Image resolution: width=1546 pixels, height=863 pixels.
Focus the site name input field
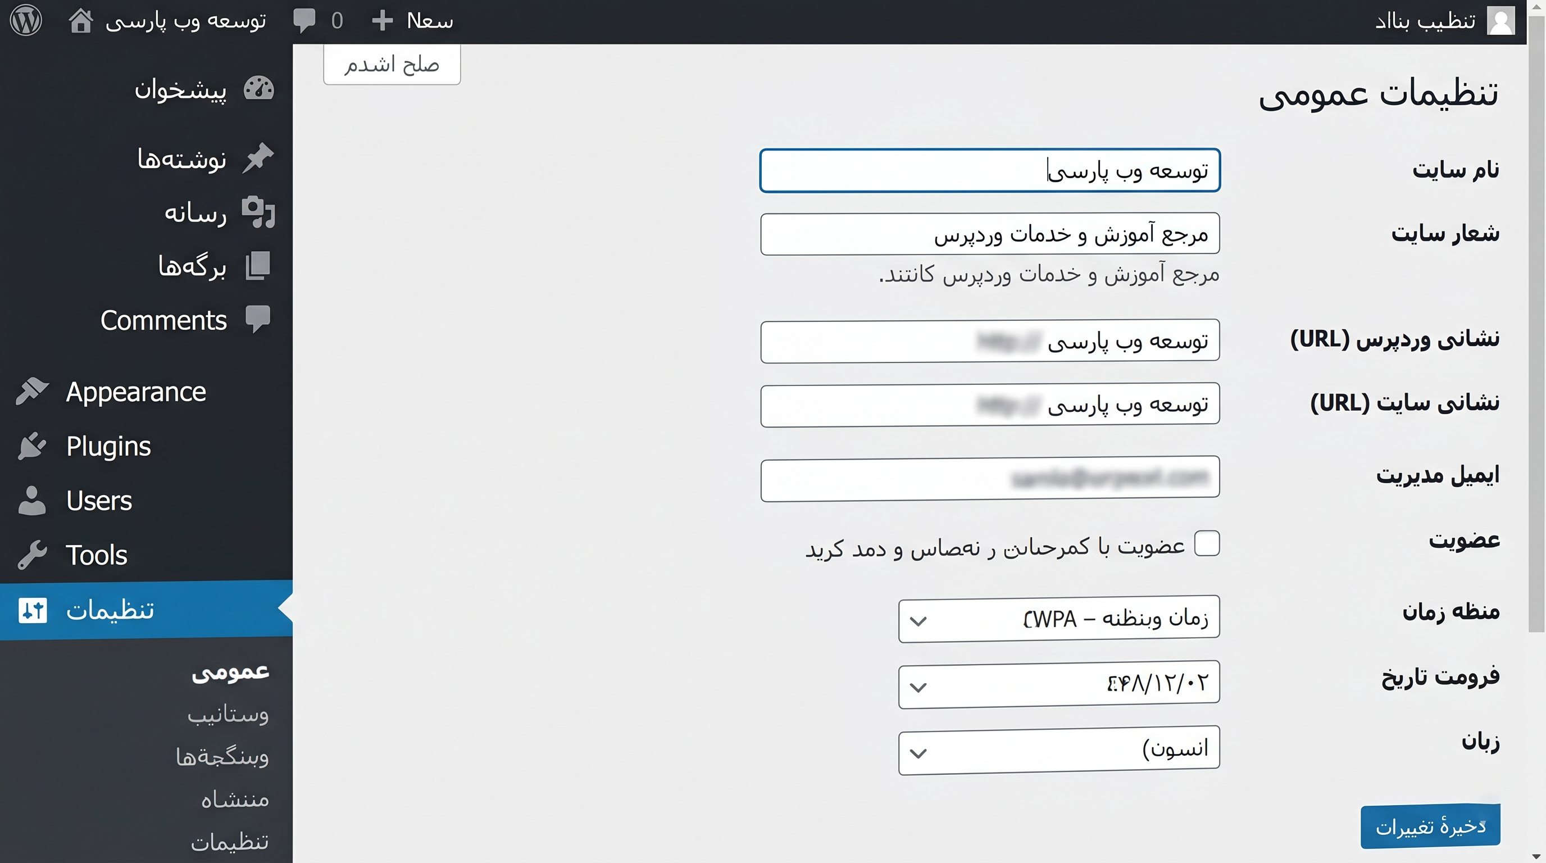[x=990, y=170]
